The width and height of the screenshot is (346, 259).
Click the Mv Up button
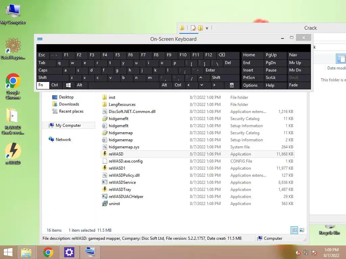[299, 63]
